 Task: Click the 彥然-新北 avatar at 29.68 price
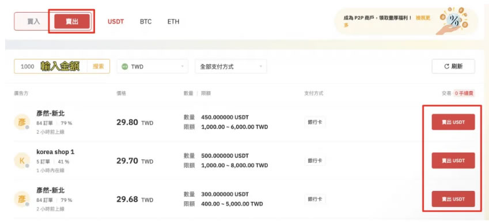[22, 199]
